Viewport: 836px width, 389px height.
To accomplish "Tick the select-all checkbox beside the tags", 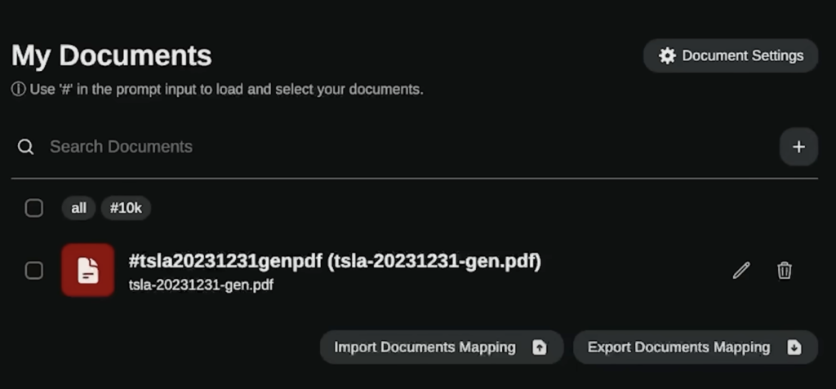I will tap(34, 208).
